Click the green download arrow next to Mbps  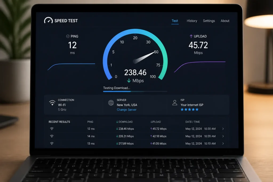129,80
